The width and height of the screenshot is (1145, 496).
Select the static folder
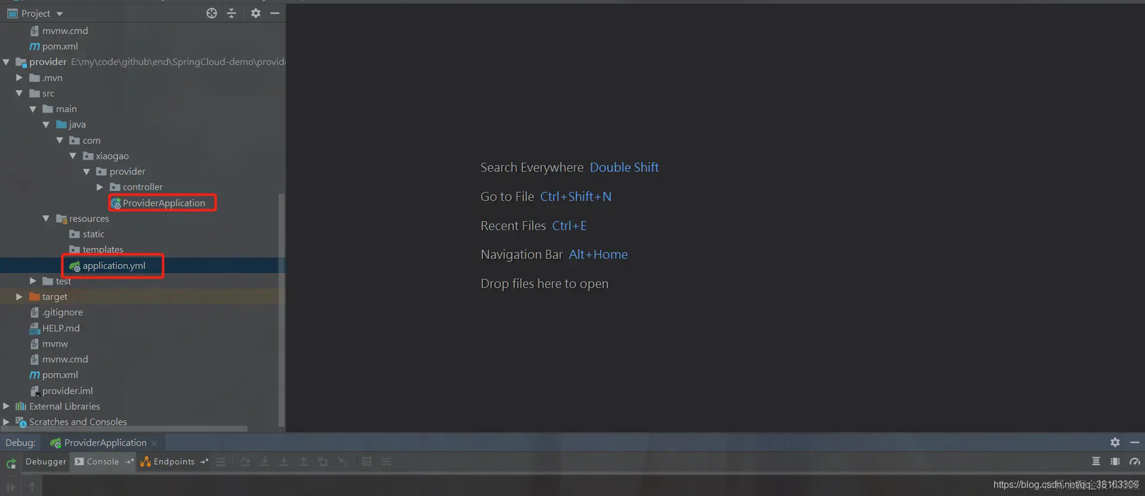(x=93, y=234)
